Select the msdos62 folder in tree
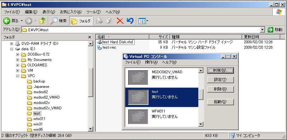 click(x=41, y=92)
